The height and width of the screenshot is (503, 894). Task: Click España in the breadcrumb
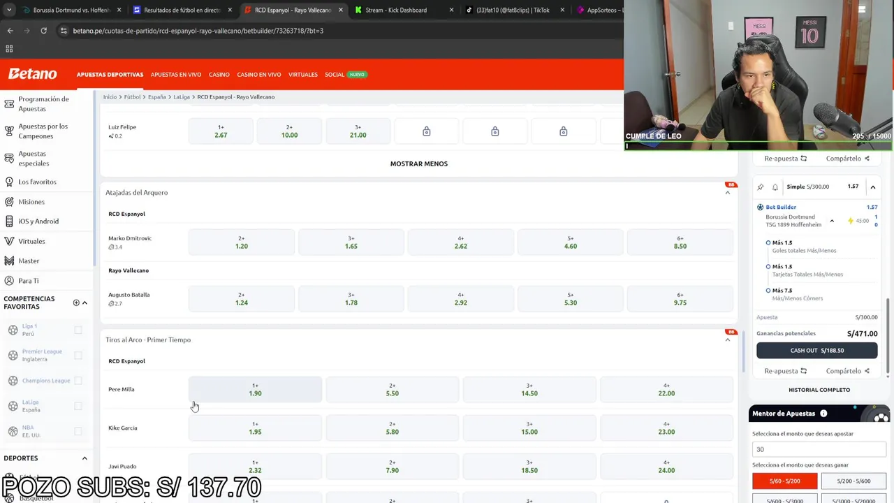(x=157, y=97)
